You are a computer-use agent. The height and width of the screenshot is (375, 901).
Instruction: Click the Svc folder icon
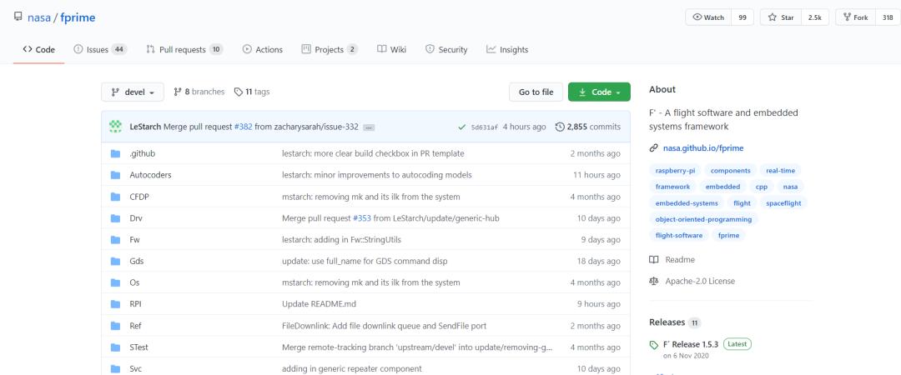click(x=115, y=368)
